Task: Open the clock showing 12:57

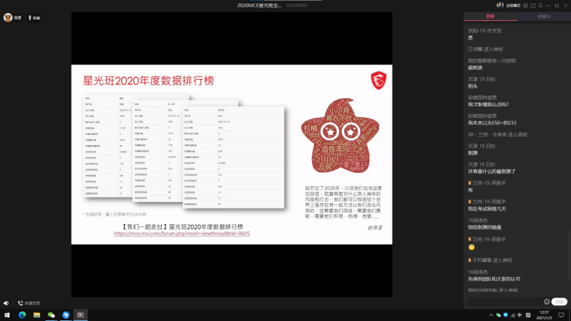Action: tap(544, 315)
